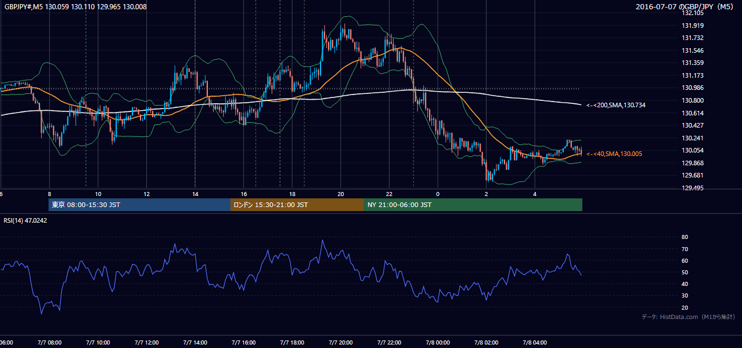Screen dimensions: 742x348
Task: Click price axis value 131.546
Action: (693, 50)
